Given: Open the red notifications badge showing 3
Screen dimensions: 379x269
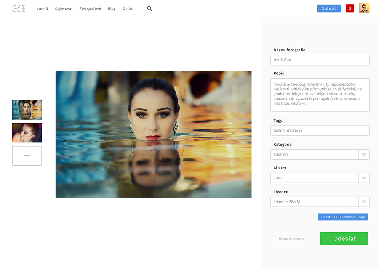Looking at the screenshot, I should click(350, 8).
